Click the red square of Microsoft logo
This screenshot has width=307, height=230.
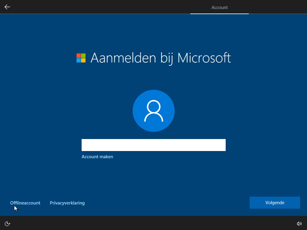tap(79, 56)
